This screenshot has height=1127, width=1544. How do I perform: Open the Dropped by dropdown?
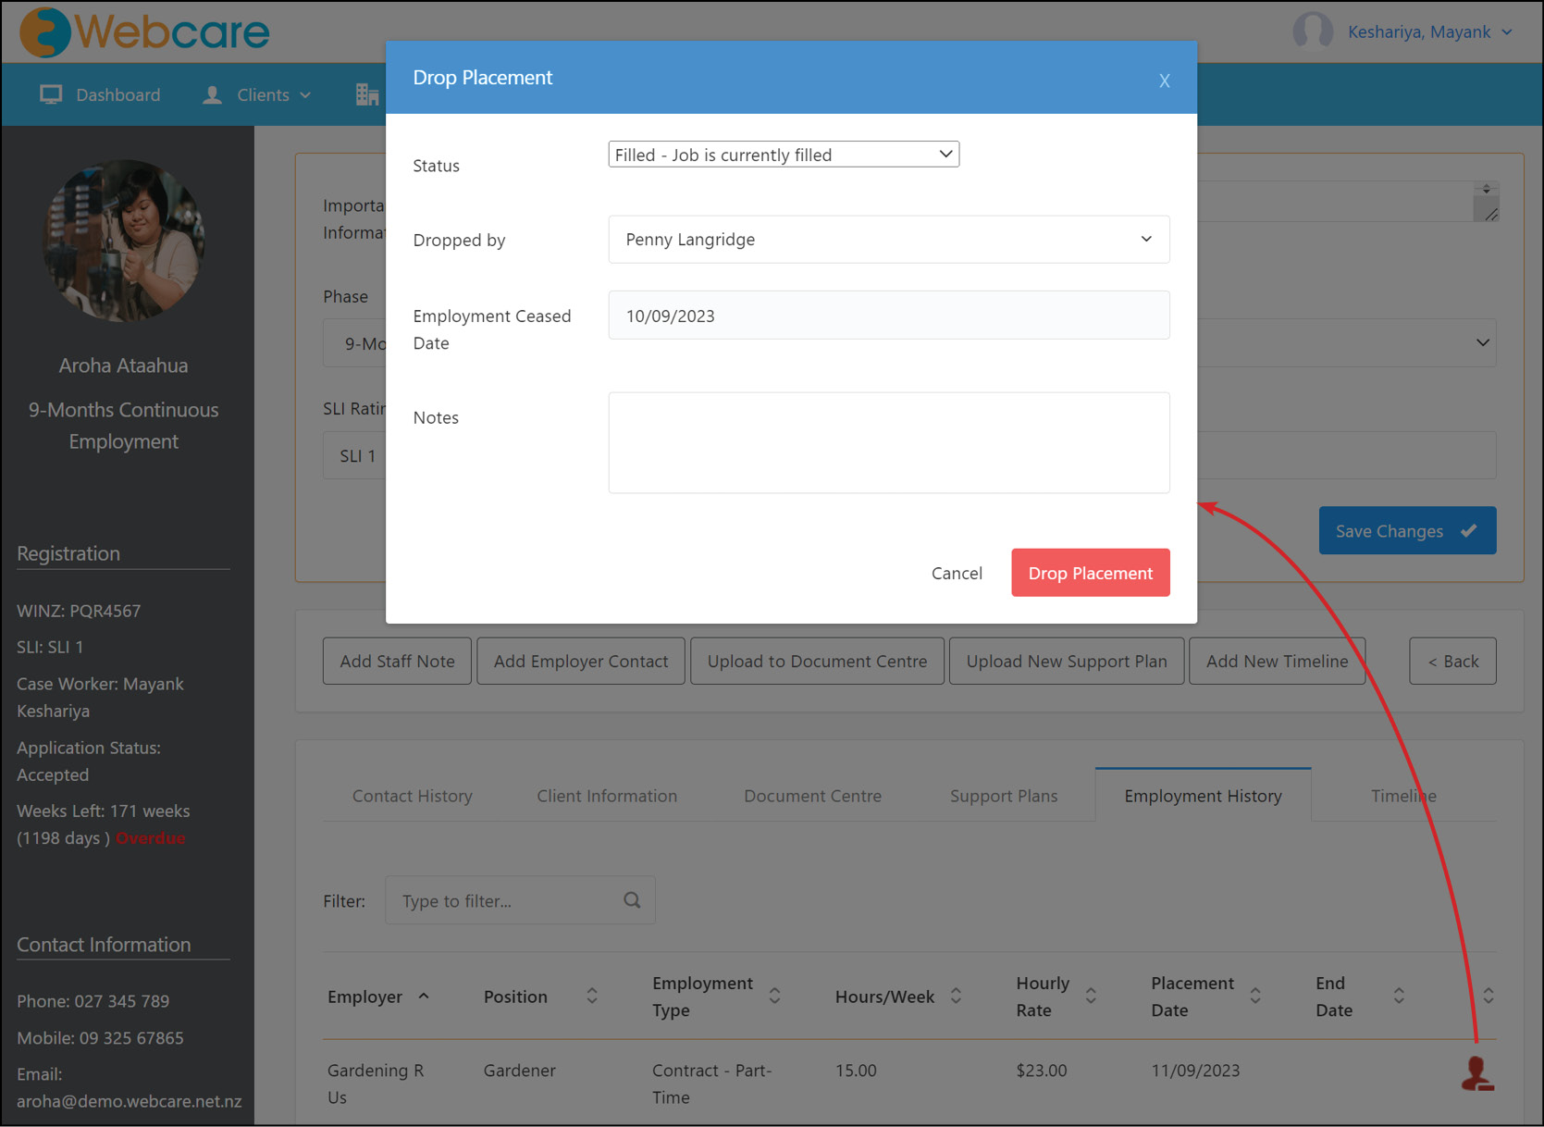[889, 240]
